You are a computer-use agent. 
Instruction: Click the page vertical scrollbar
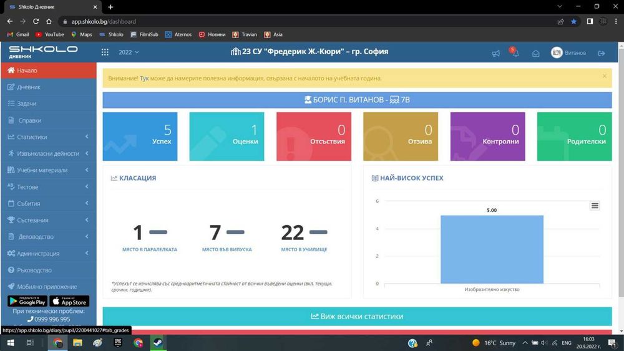click(621, 173)
